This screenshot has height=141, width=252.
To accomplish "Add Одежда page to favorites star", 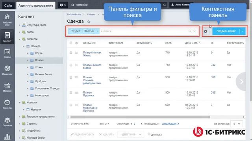I will [89, 22].
